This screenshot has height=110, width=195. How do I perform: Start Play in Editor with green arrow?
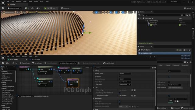(45, 8)
